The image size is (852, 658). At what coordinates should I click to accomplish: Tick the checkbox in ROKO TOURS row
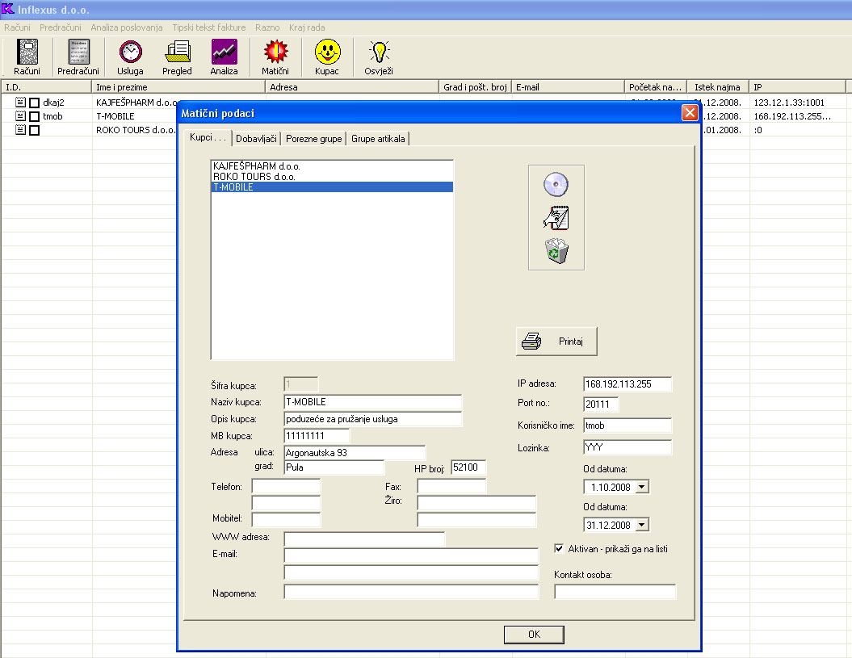point(34,131)
